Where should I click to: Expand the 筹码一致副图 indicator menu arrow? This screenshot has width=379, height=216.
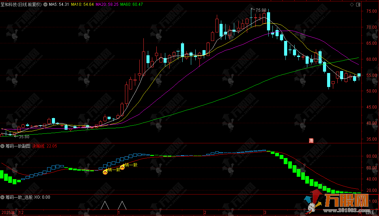click(3, 146)
